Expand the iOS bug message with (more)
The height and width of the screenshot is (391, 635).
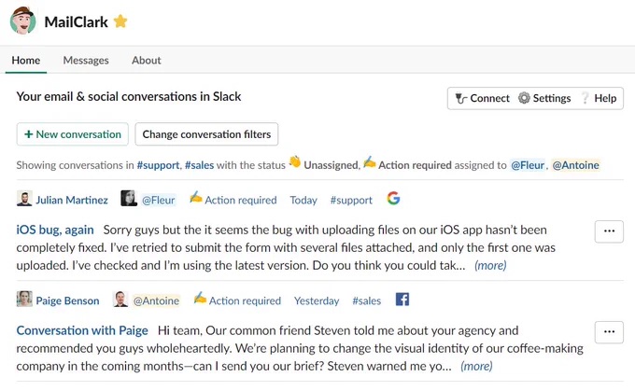490,266
